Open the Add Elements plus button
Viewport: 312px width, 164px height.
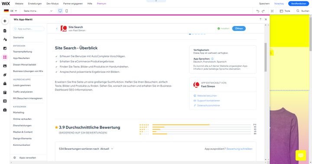coord(5,21)
